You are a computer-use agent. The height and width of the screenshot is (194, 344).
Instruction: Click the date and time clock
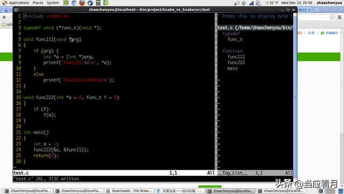pos(296,3)
